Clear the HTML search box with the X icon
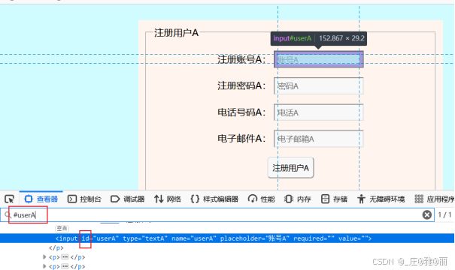The height and width of the screenshot is (270, 455). click(427, 214)
